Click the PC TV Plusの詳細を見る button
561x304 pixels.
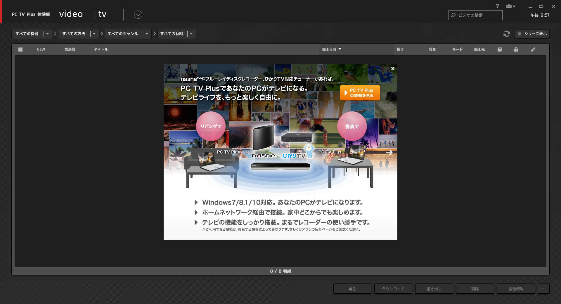[360, 93]
